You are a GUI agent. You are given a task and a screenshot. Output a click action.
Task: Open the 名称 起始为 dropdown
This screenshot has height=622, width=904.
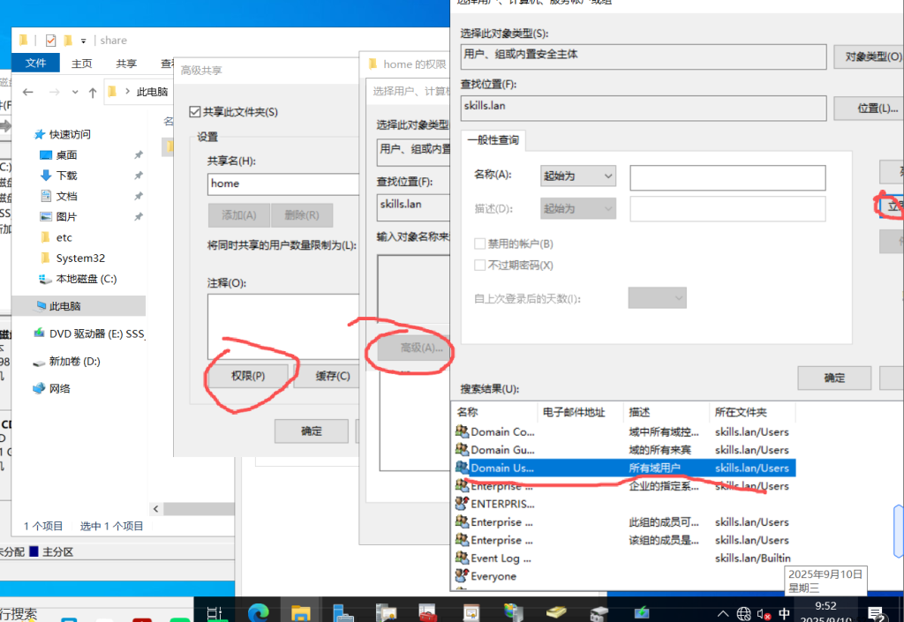point(577,176)
